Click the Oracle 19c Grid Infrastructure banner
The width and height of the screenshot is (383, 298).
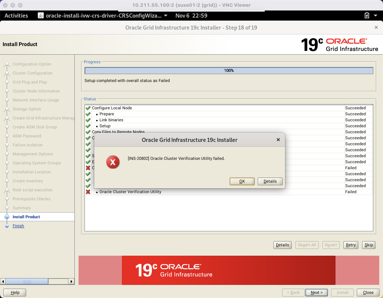[229, 270]
